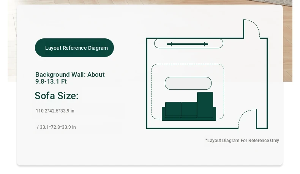Image resolution: width=300 pixels, height=174 pixels.
Task: Click the dashed rug outline's top edge
Action: point(188,64)
